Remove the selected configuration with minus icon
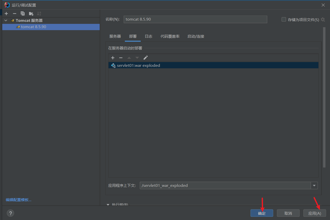This screenshot has height=220, width=330. click(x=14, y=14)
